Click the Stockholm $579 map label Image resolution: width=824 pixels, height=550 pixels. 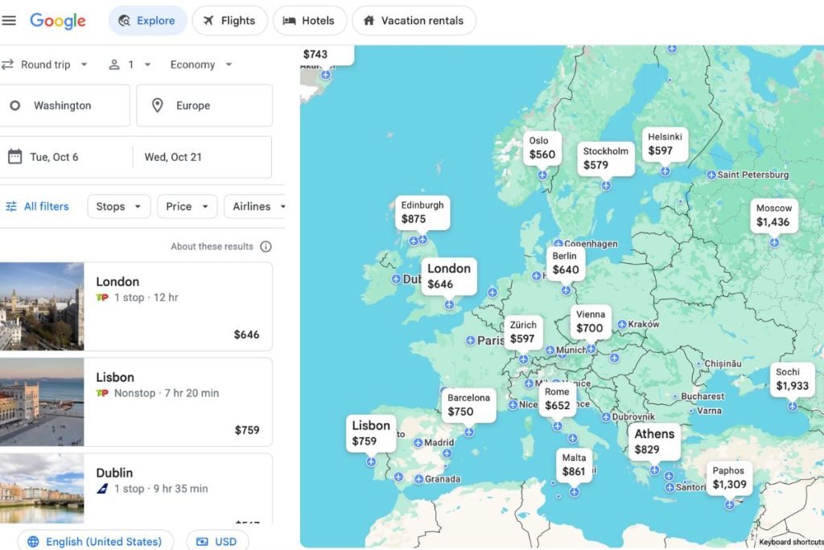(606, 159)
